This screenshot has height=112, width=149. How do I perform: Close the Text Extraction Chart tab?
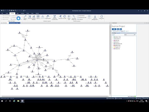click(19, 23)
